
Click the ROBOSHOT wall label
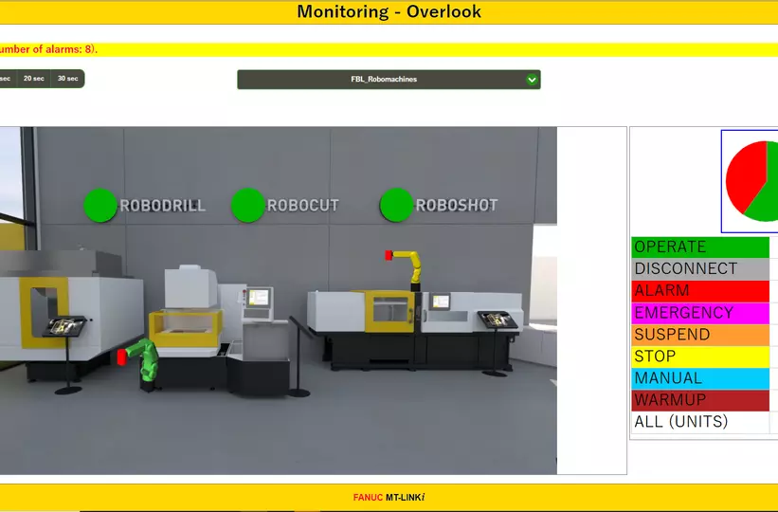(457, 205)
